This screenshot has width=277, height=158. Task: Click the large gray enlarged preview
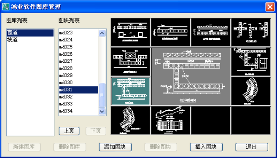(191, 76)
